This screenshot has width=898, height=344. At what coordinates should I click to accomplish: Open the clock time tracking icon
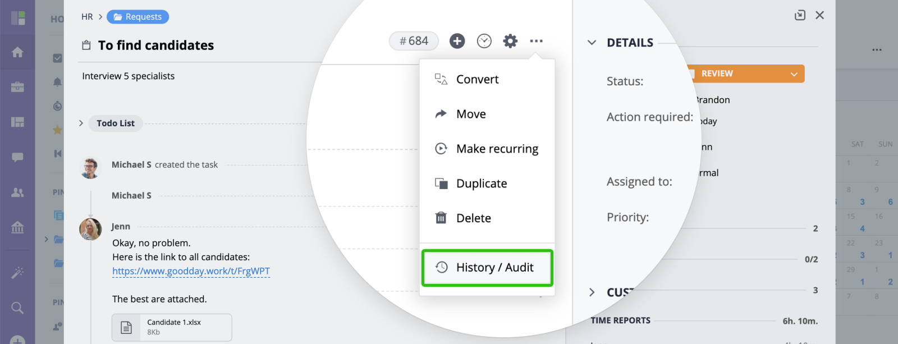[484, 41]
